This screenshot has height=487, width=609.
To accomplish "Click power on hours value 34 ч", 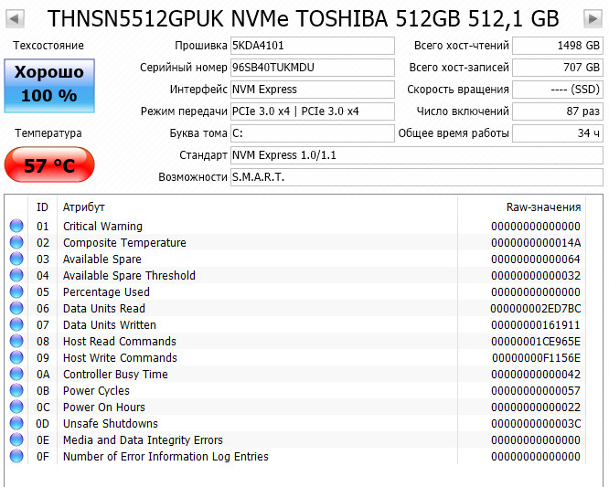I will [x=558, y=133].
